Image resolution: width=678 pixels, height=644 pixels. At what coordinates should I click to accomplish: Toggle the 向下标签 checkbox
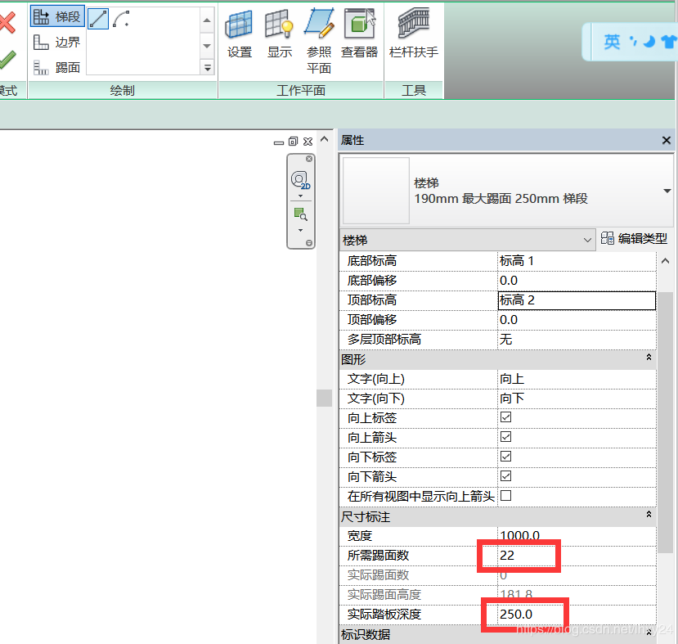(x=505, y=457)
